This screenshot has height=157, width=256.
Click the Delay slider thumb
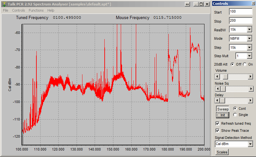[223, 100]
